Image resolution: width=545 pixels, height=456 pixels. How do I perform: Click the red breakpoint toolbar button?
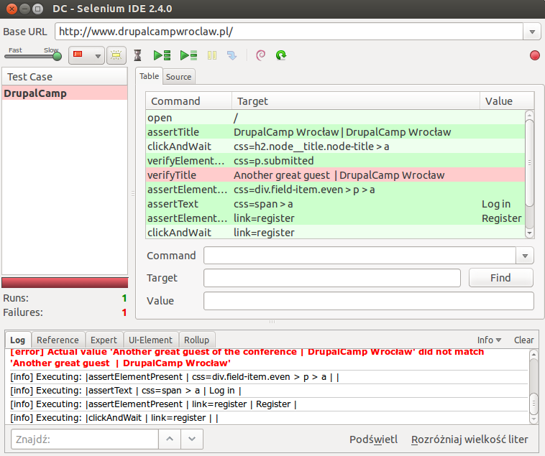pyautogui.click(x=78, y=55)
